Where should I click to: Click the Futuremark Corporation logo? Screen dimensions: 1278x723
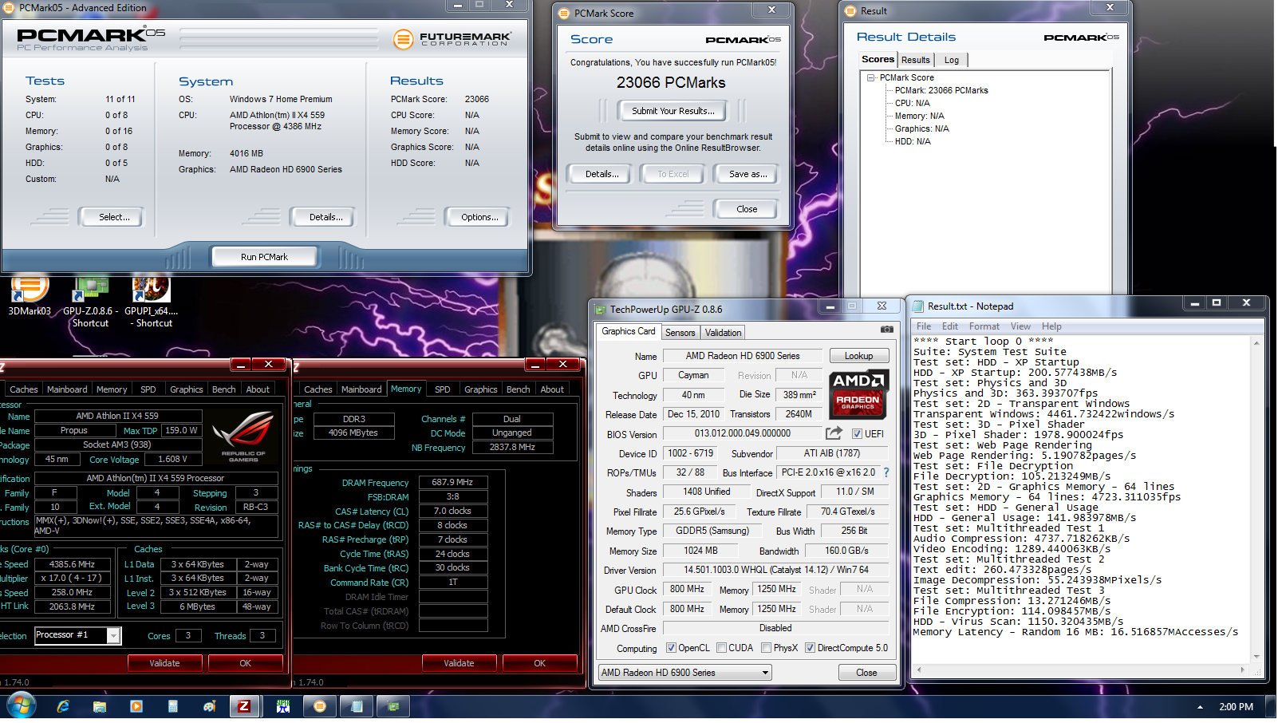(452, 39)
